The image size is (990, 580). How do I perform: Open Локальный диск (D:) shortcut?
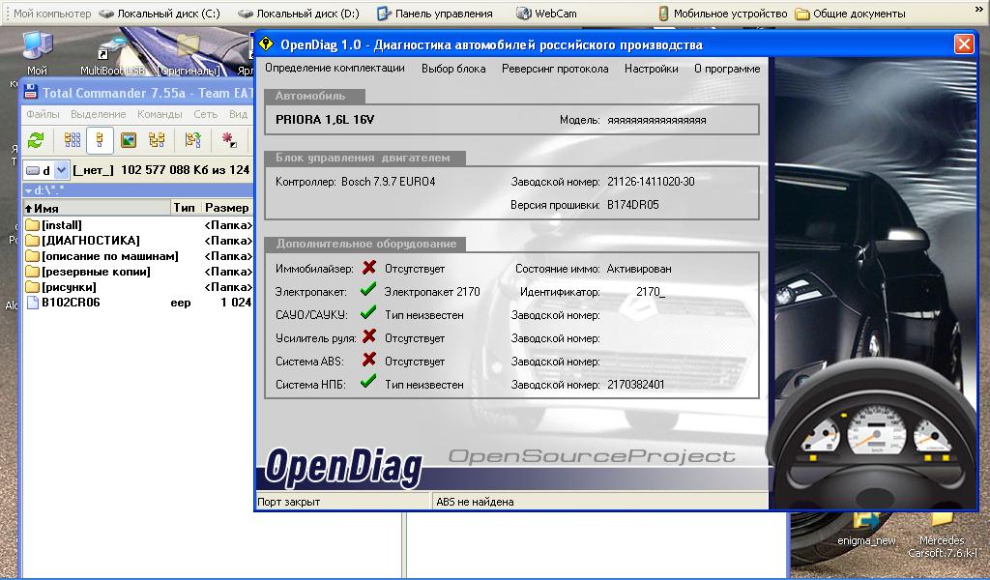click(x=300, y=14)
